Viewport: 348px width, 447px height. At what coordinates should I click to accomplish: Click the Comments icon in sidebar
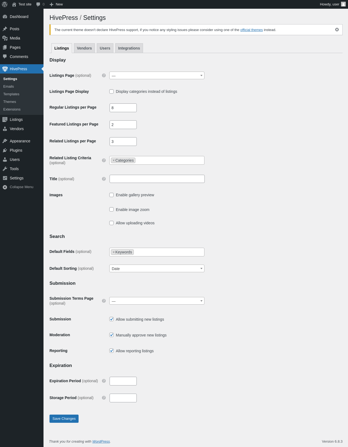[5, 57]
